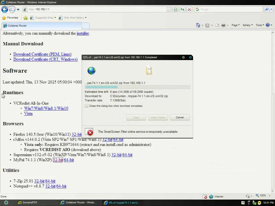
Task: Refresh the page with the green arrows
Action: tap(182, 9)
